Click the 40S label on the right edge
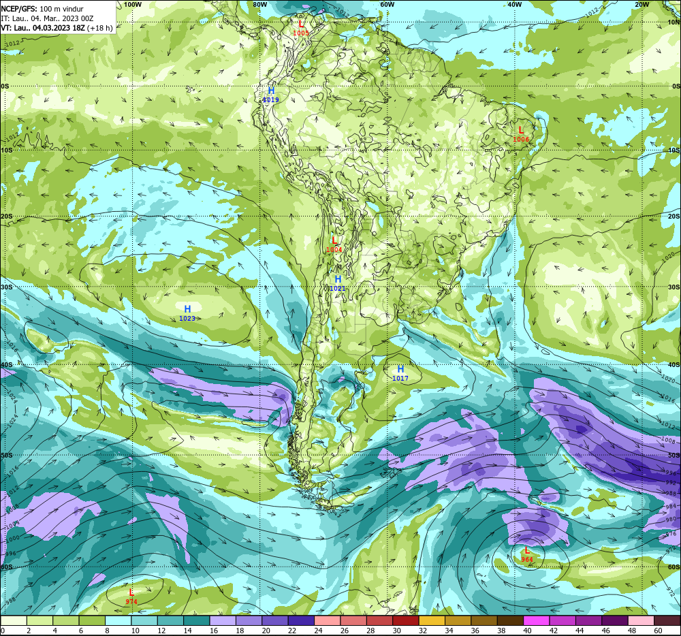 click(x=674, y=365)
